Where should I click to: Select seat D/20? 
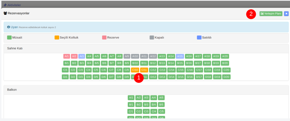pyautogui.click(x=226, y=77)
